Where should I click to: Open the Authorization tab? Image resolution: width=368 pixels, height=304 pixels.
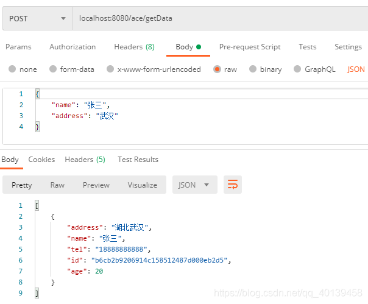(x=73, y=47)
